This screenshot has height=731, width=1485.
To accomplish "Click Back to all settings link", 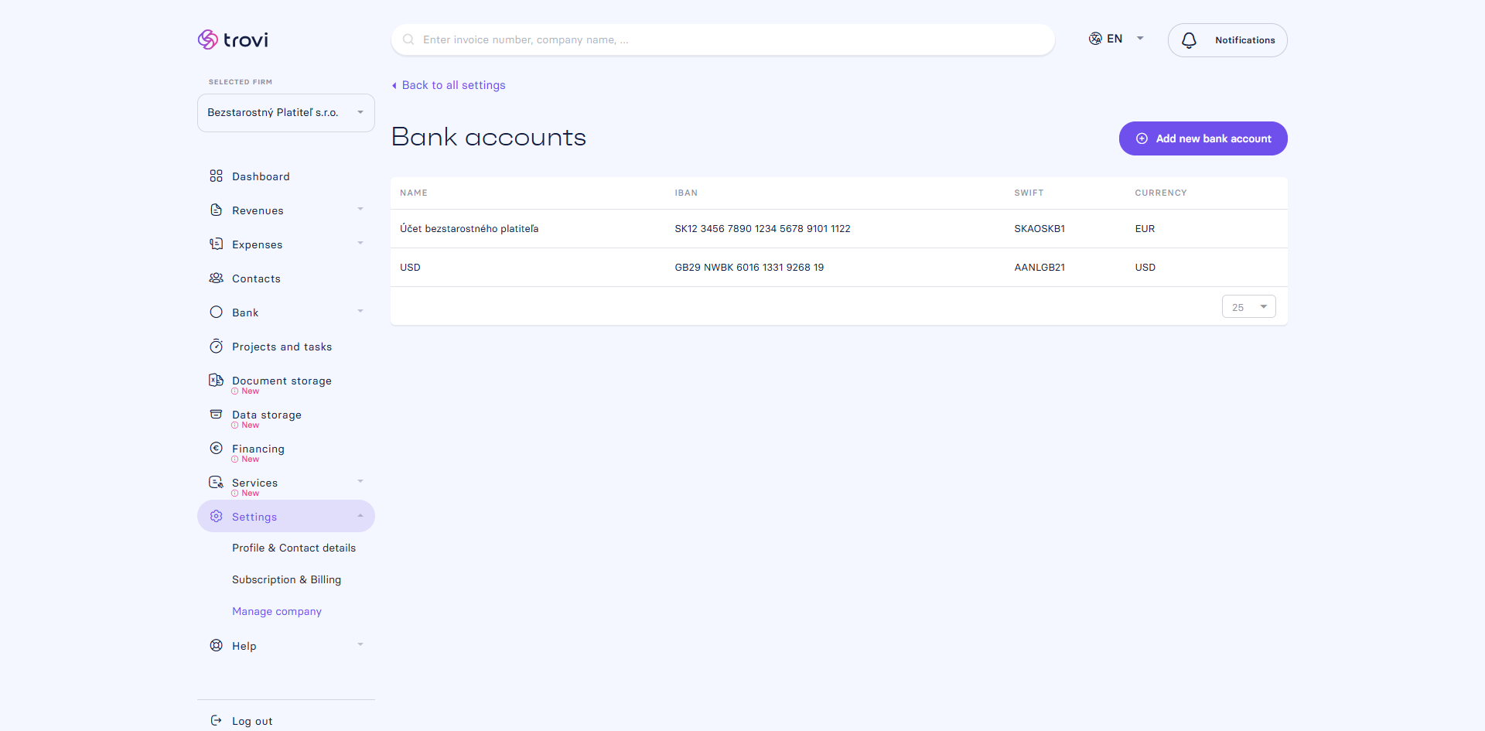I will (x=449, y=85).
